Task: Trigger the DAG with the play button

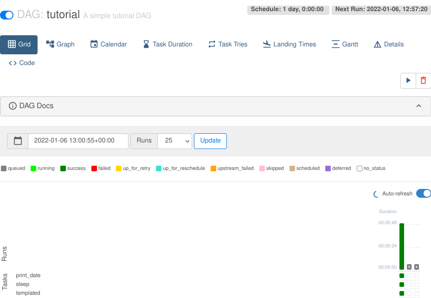Action: (408, 81)
